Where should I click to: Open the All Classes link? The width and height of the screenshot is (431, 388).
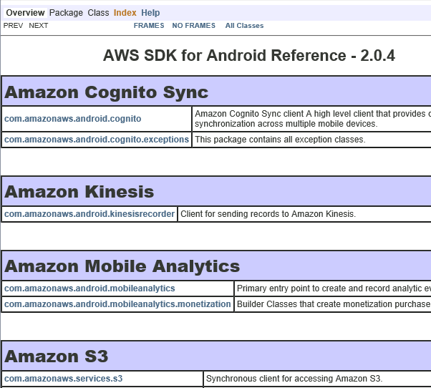pos(244,26)
